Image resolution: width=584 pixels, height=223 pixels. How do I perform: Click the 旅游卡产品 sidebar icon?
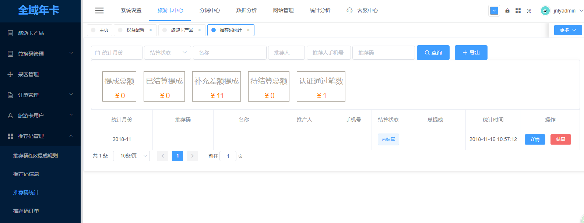coord(10,33)
